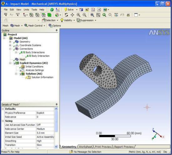
Task: Open the Tools menu
Action: point(34,10)
